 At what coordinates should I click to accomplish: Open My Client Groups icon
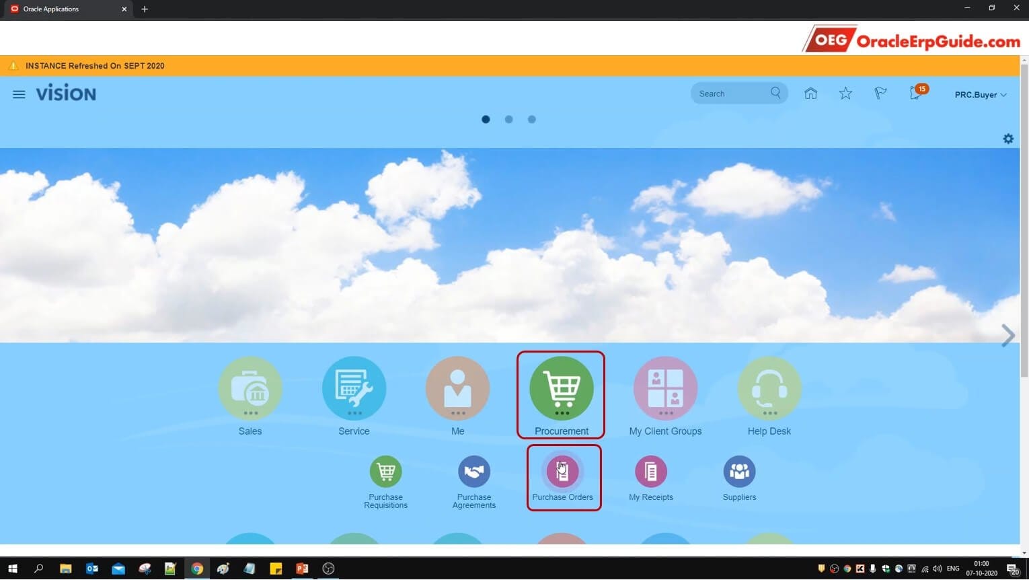(x=665, y=388)
